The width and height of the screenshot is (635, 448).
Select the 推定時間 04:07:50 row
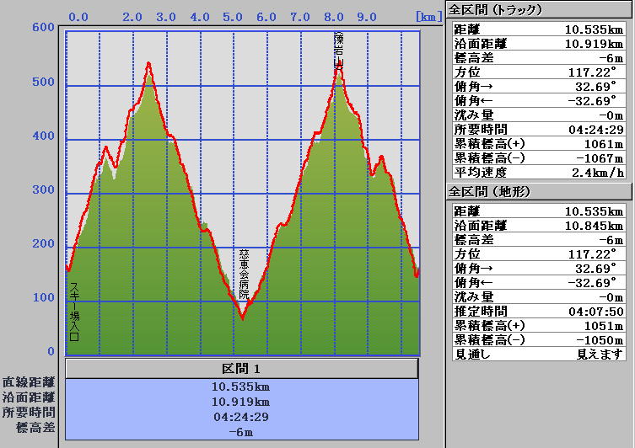pos(540,312)
